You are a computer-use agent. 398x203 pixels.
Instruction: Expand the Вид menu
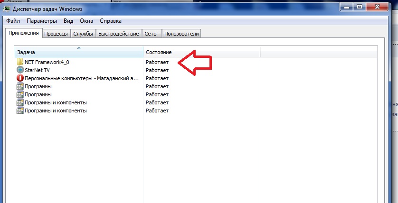coord(68,21)
